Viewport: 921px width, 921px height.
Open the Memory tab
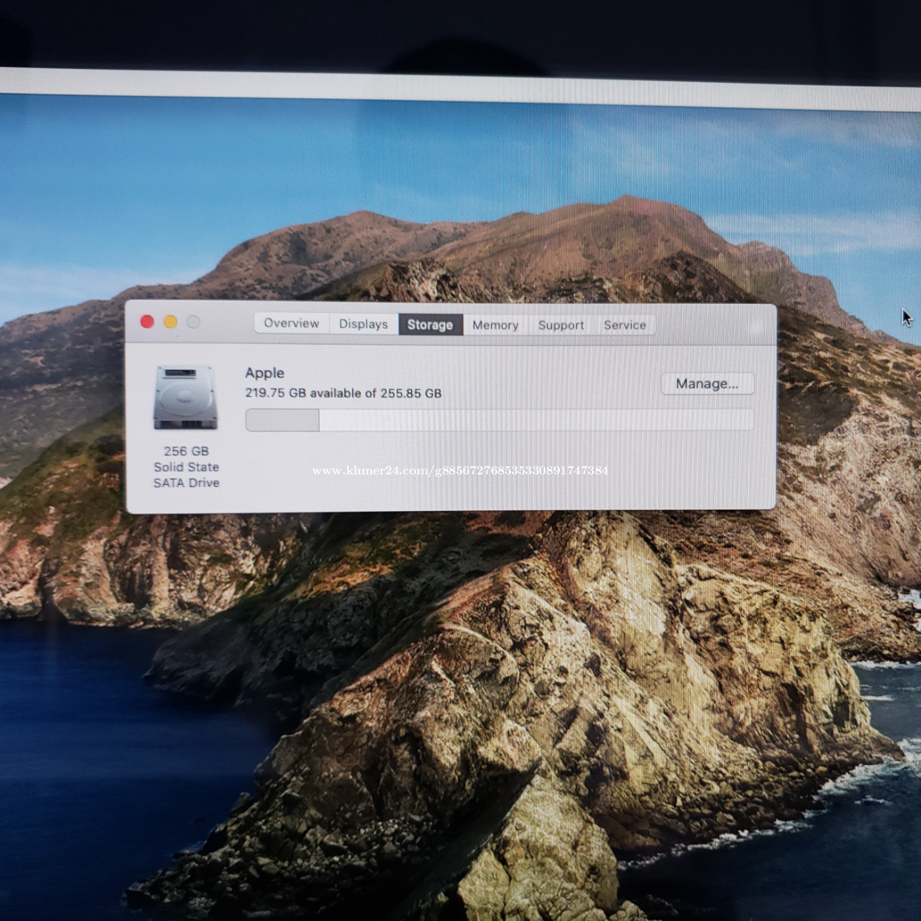point(495,325)
